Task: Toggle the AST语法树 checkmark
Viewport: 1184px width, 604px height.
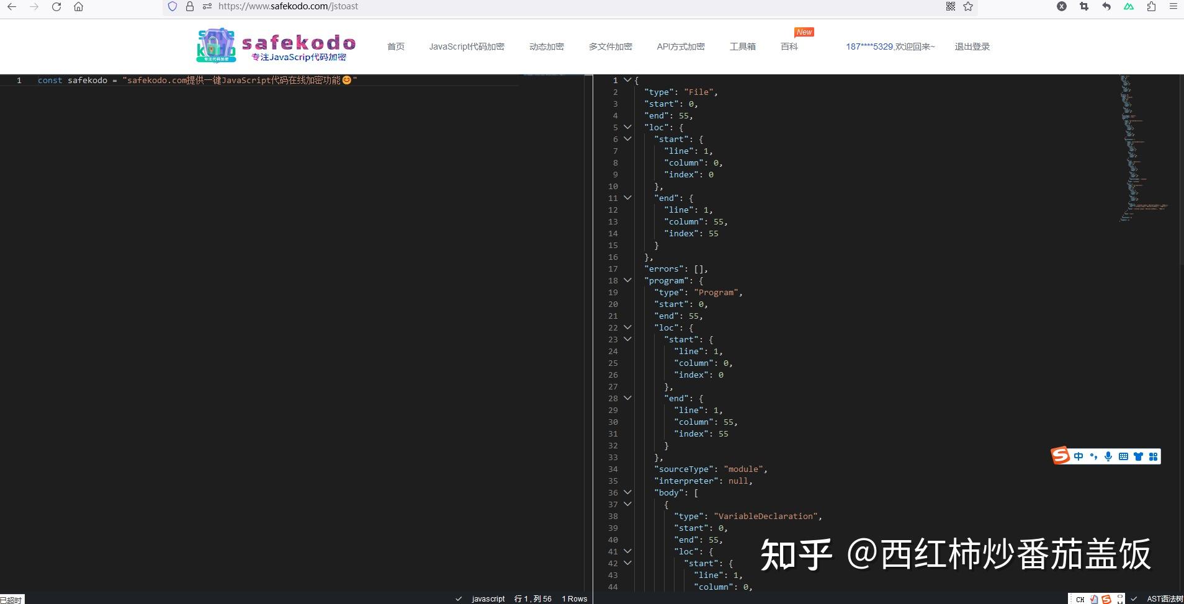Action: tap(1135, 598)
